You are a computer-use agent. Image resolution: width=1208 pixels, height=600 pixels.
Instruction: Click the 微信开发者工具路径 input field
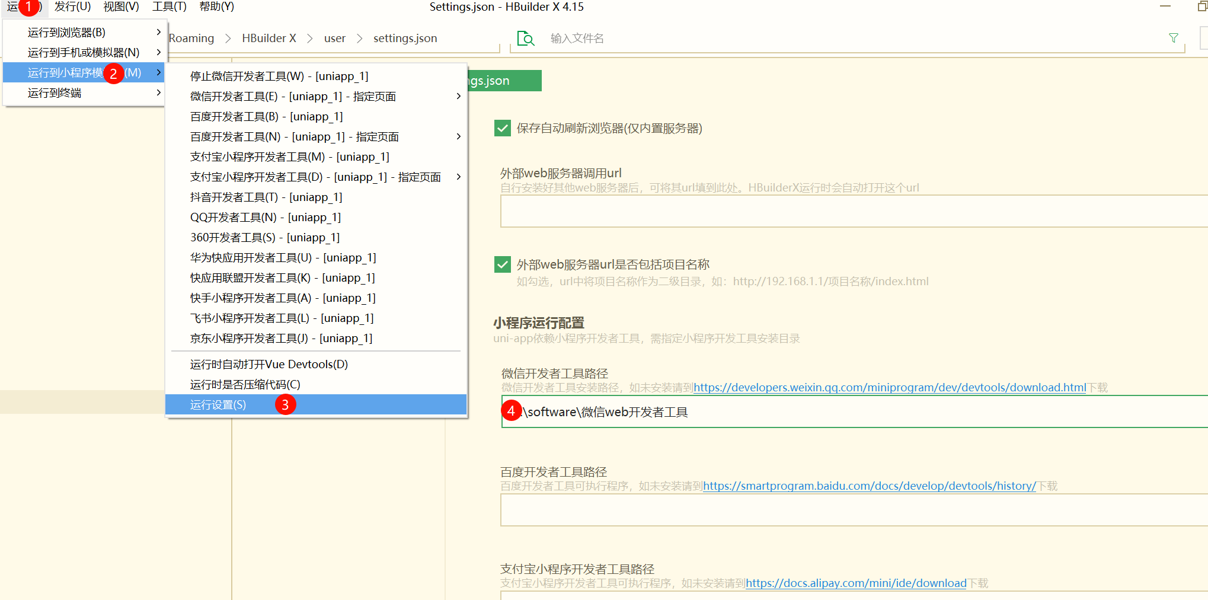pos(854,411)
